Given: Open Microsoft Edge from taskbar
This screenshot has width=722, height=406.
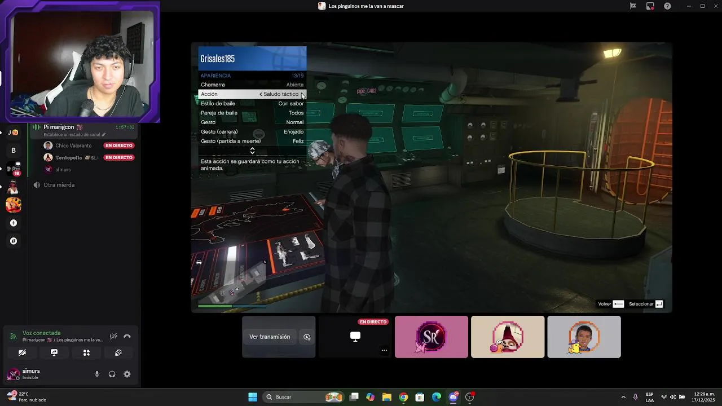Looking at the screenshot, I should click(x=437, y=397).
